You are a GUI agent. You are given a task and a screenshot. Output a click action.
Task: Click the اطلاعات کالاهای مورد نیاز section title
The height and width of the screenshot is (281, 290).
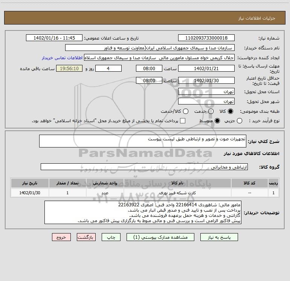[x=252, y=154]
